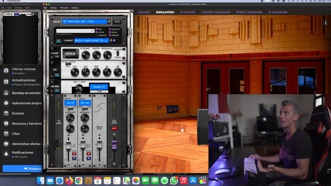Toggle the EQ ON switch
Viewport: 331px width, 186px height.
point(57,74)
